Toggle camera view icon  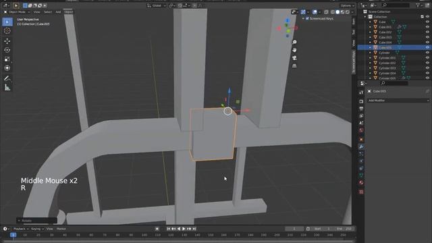point(294,58)
